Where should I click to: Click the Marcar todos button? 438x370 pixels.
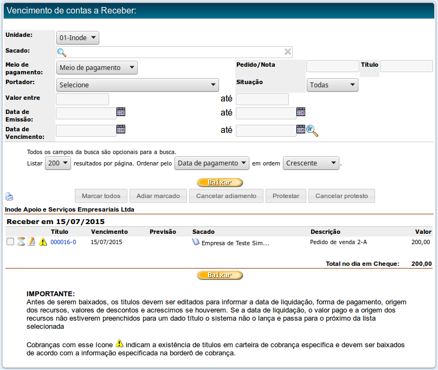(x=100, y=196)
